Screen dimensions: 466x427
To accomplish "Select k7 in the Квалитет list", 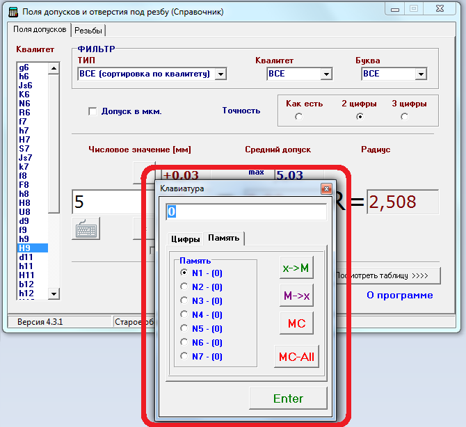I will [x=33, y=167].
